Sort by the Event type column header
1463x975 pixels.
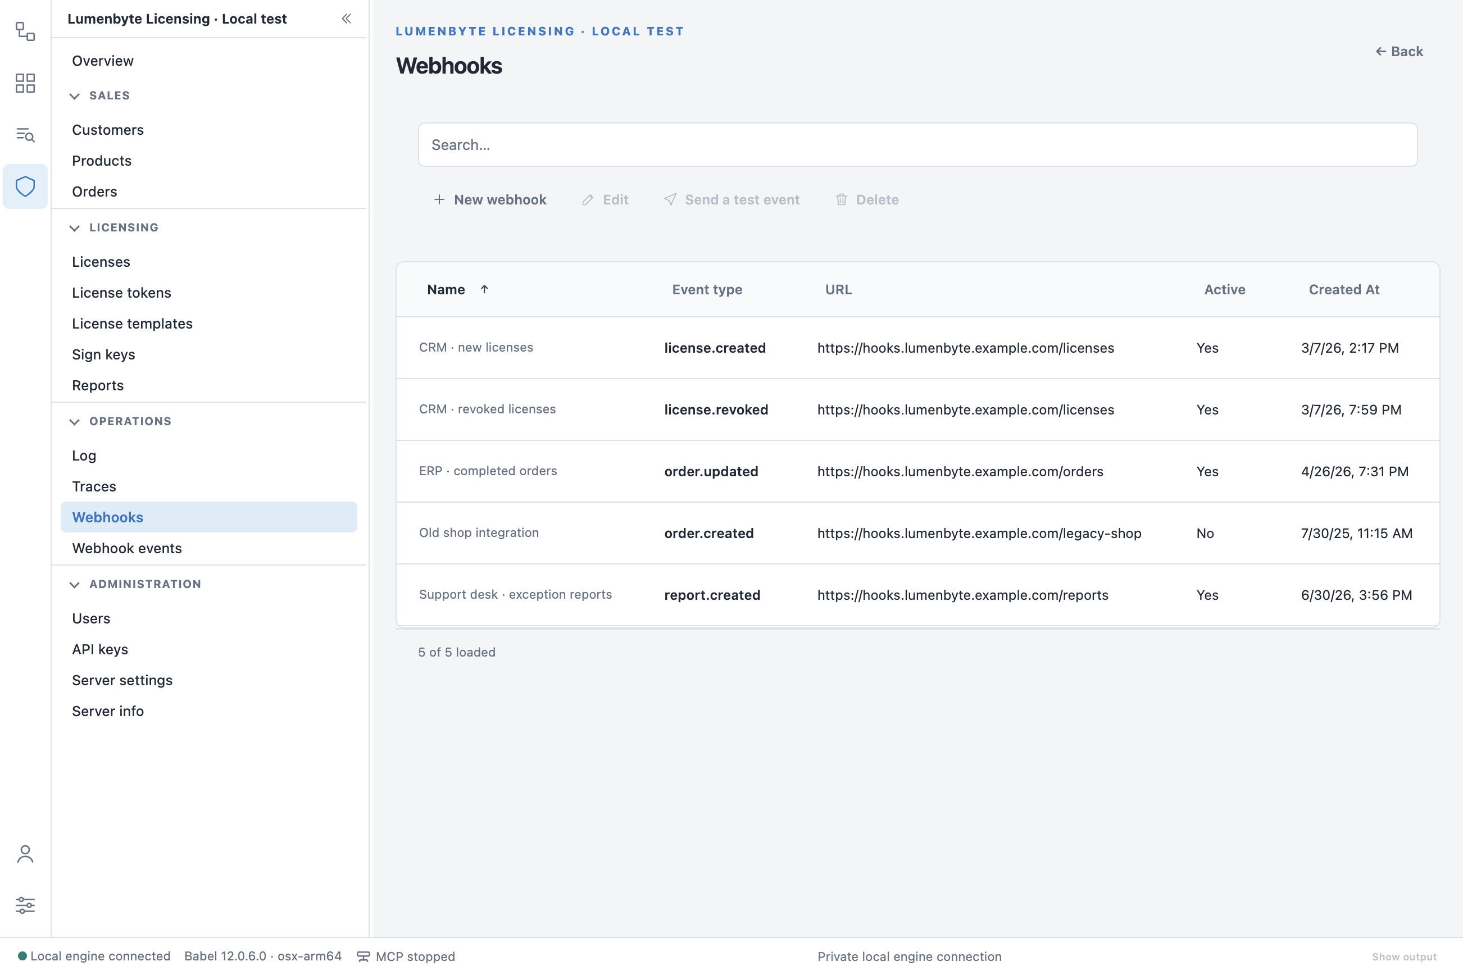coord(707,289)
